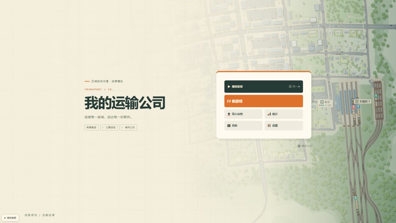Viewport: 396px width, 223px height.
Task: Click the 线路规划 / 运输经营 footer text
Action: coord(40,215)
